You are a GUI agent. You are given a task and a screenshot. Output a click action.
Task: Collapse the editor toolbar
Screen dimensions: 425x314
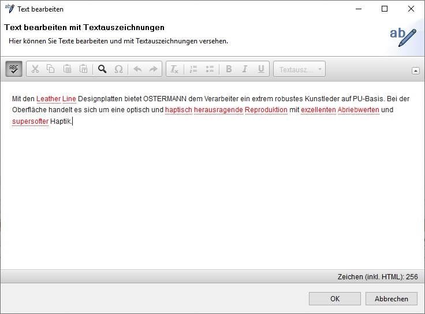[x=415, y=71]
